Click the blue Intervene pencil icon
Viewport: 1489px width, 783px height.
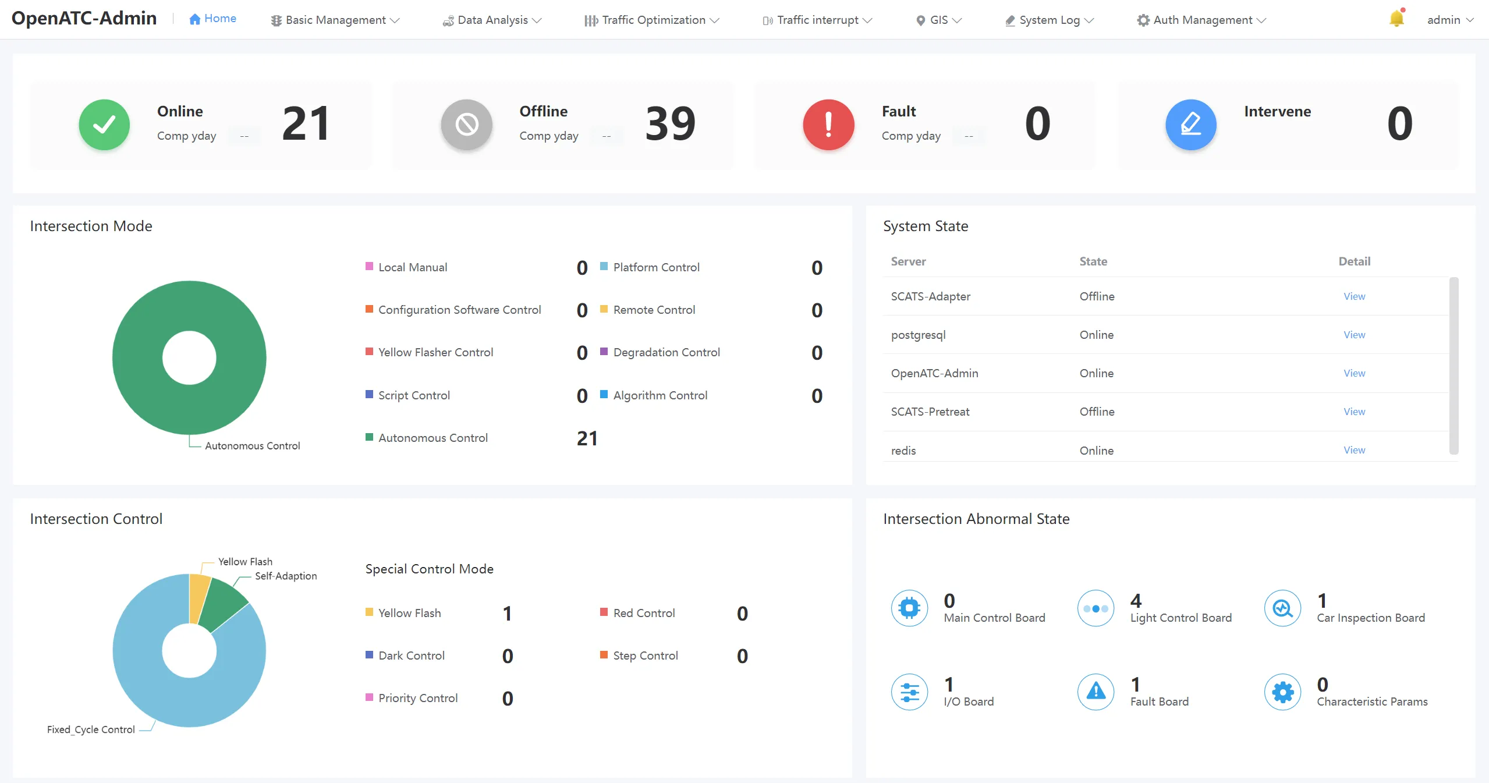[x=1191, y=125]
